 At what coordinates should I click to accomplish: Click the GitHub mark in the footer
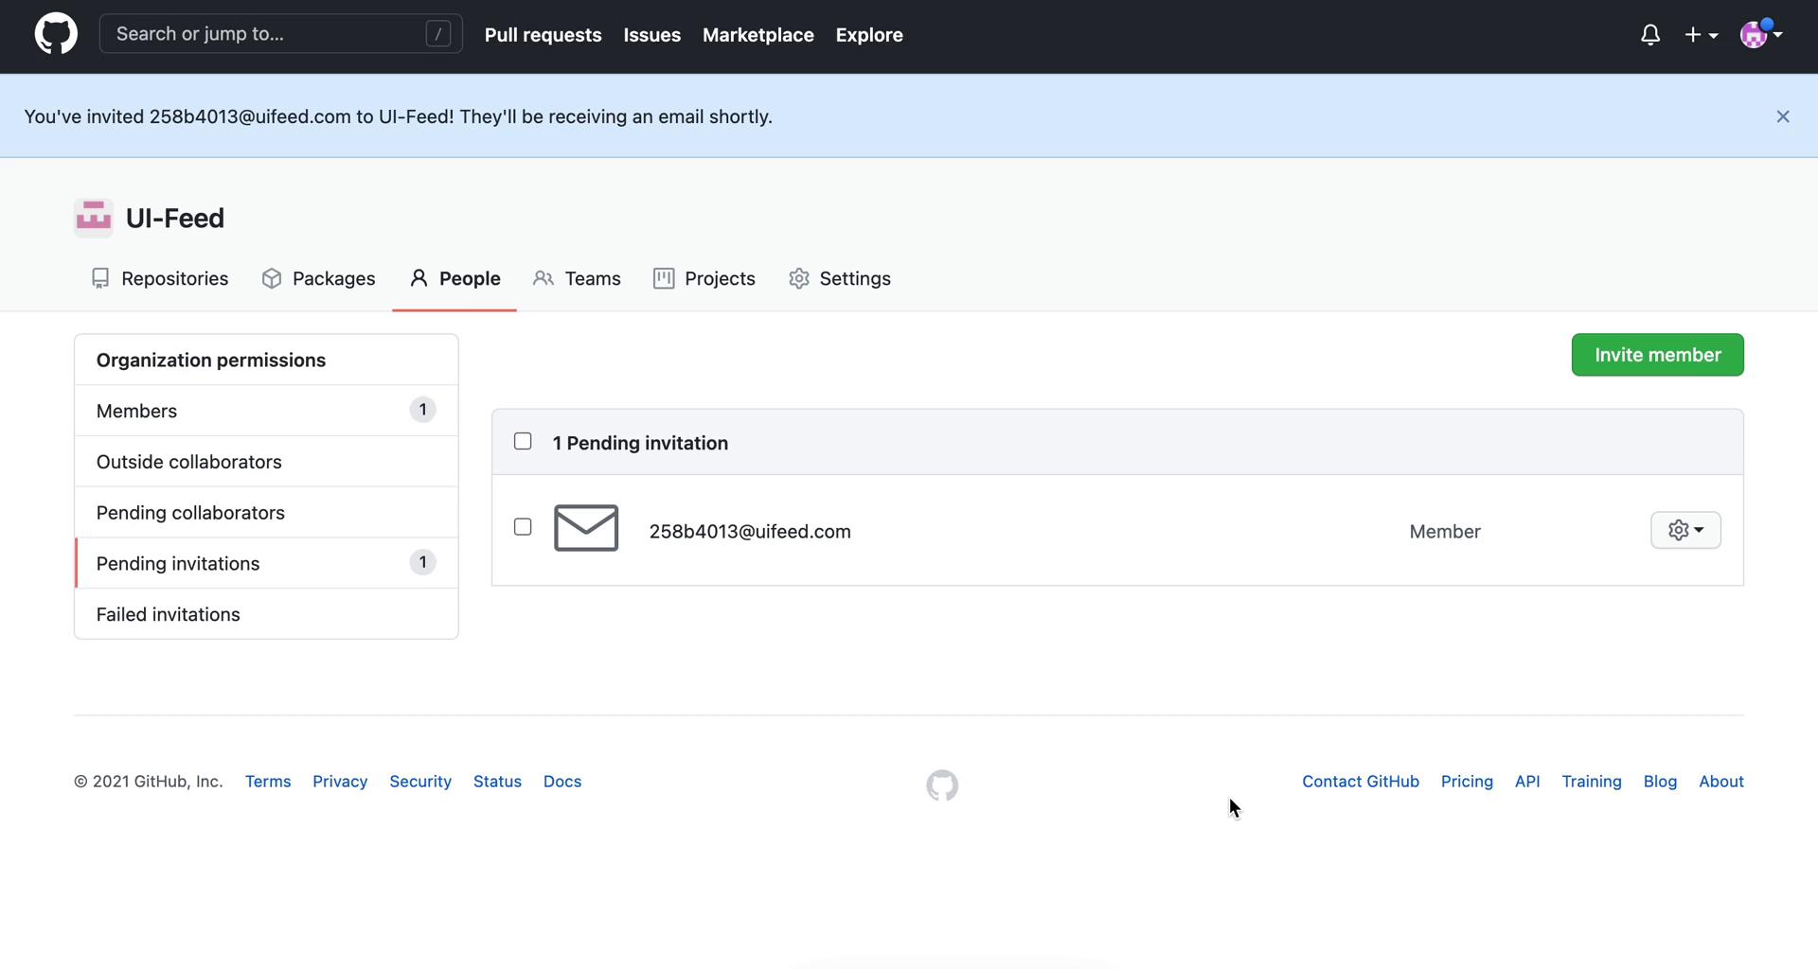point(942,785)
